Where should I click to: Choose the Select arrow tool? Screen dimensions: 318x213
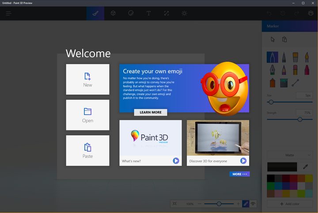pyautogui.click(x=273, y=39)
